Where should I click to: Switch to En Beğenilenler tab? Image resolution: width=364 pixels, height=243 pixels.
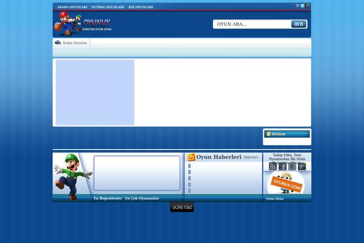click(x=108, y=199)
